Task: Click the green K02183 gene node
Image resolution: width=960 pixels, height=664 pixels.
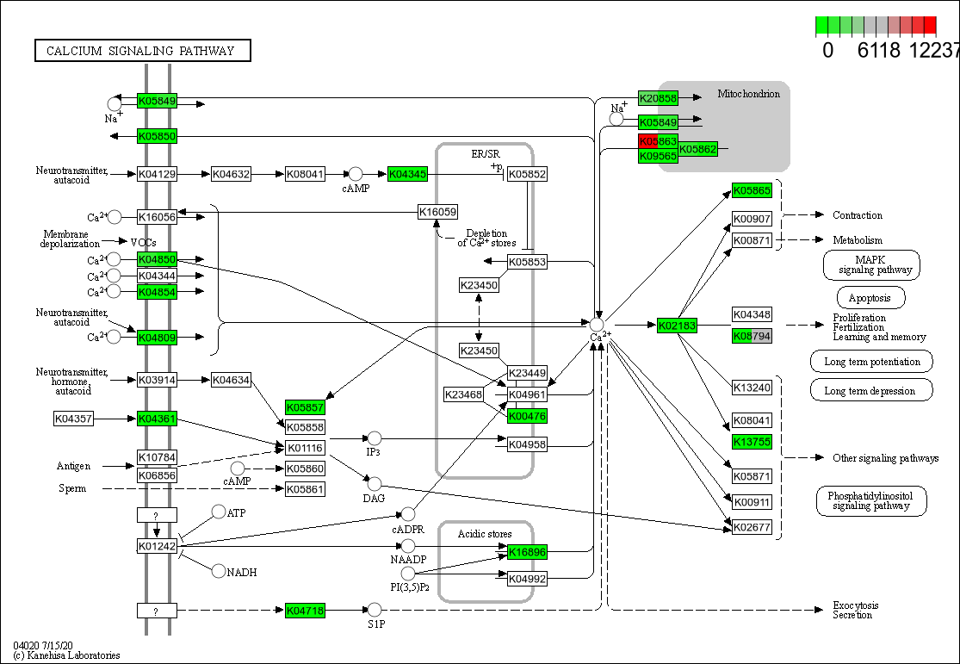Action: point(677,326)
